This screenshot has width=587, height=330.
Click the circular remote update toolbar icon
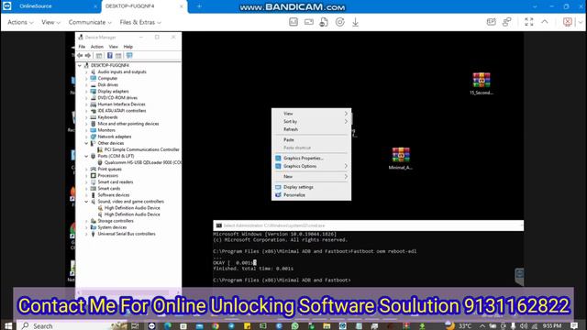(x=339, y=22)
